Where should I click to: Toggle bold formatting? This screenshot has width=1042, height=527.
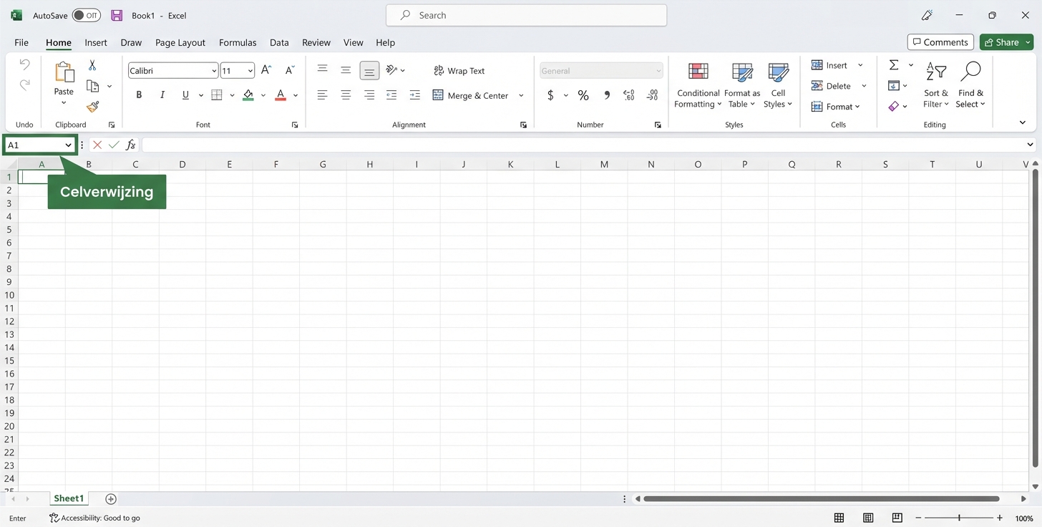pos(139,95)
